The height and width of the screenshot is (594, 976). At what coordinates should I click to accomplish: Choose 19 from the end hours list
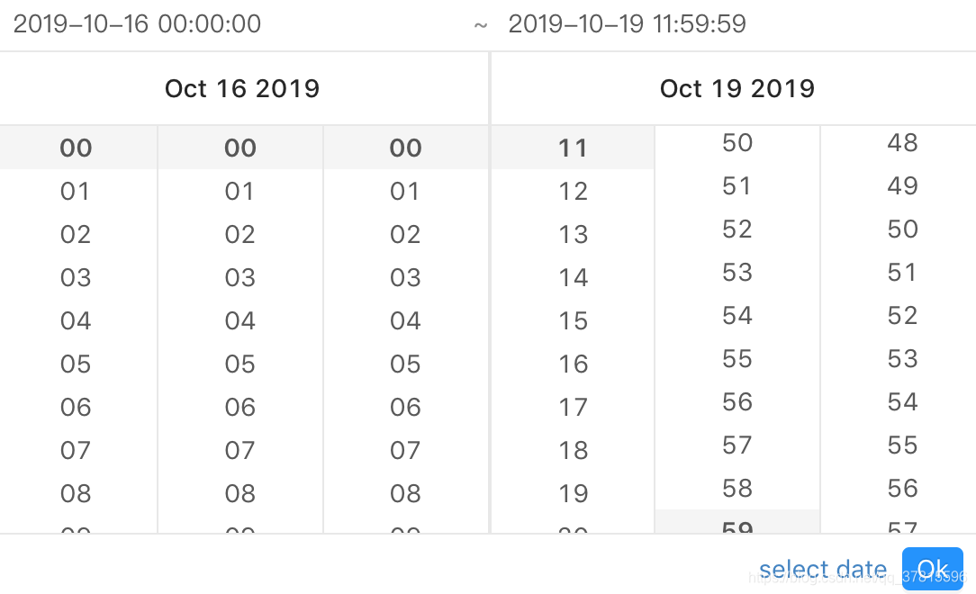tap(573, 493)
